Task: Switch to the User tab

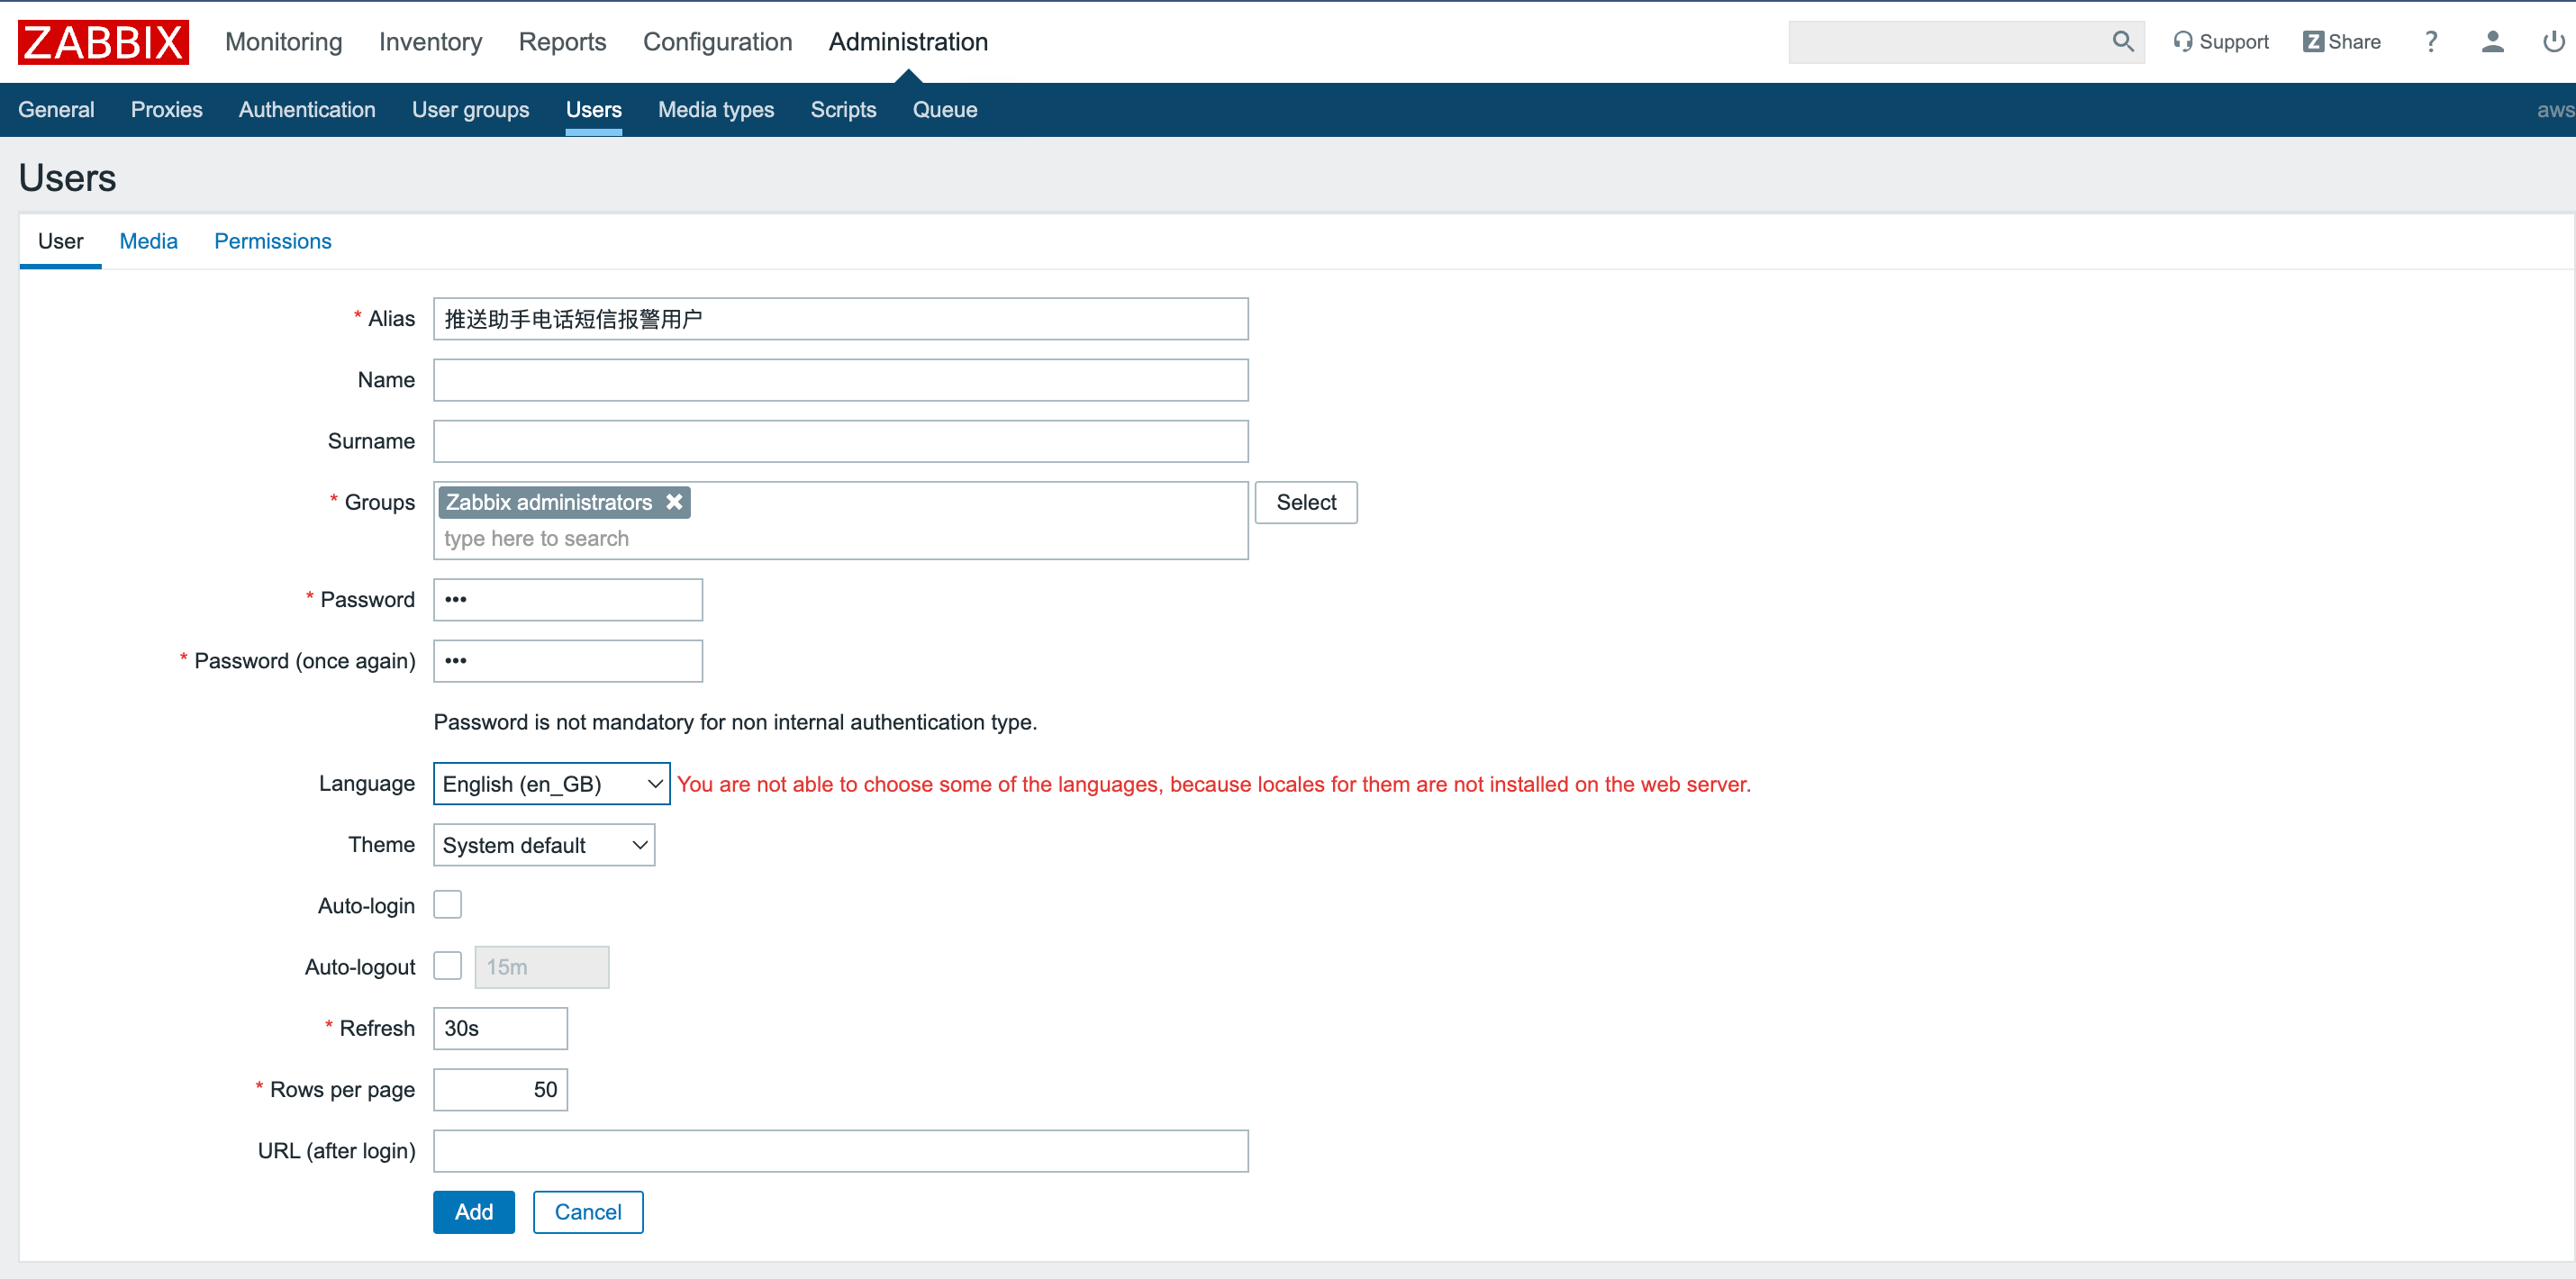Action: 60,241
